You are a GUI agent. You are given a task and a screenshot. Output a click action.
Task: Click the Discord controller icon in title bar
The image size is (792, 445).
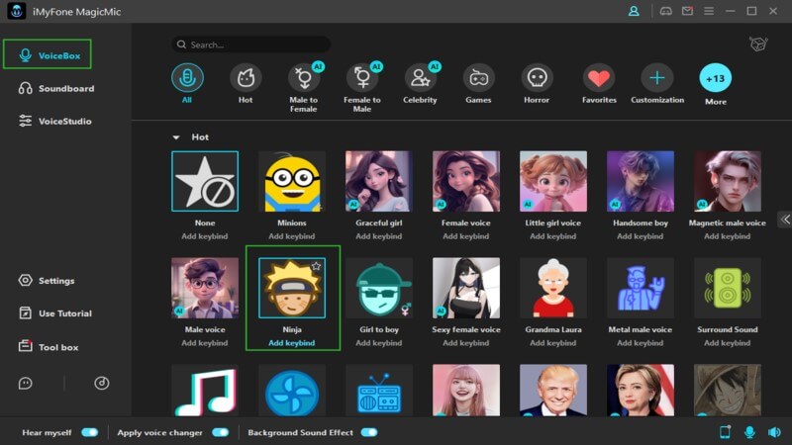pyautogui.click(x=665, y=11)
